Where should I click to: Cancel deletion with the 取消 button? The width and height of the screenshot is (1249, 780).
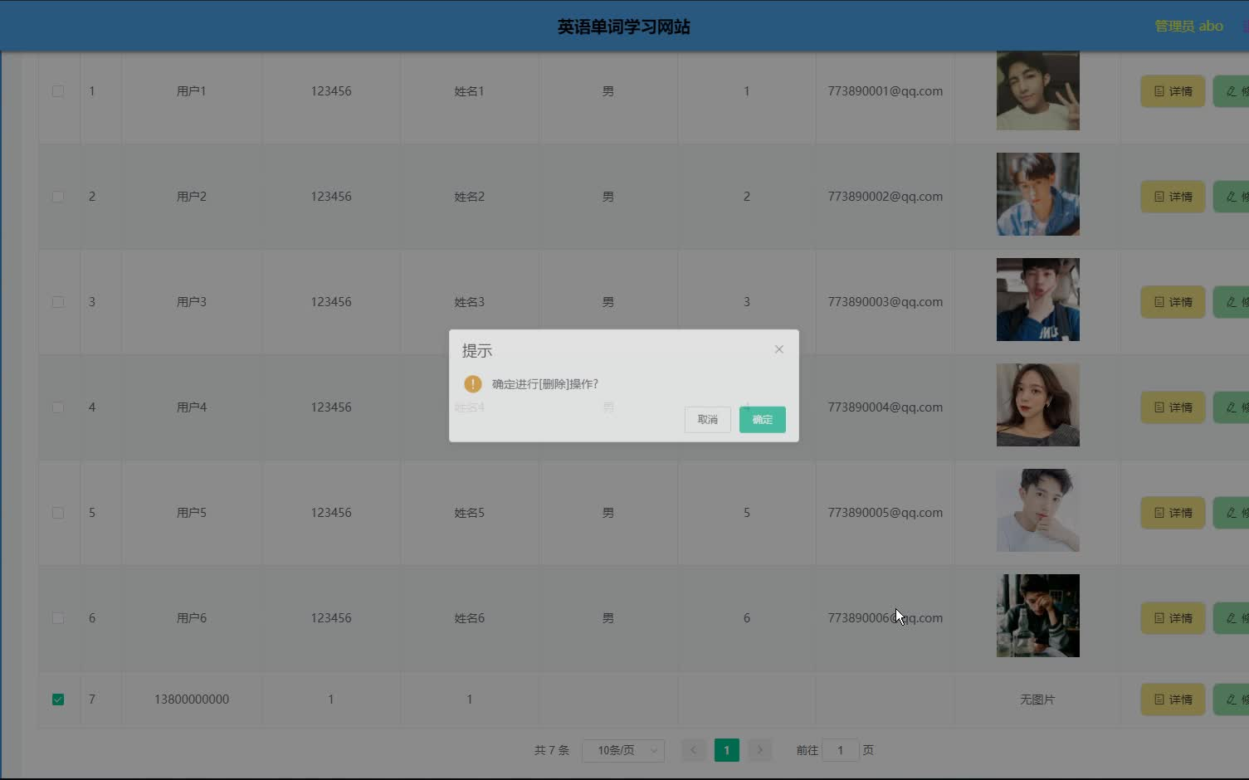706,419
